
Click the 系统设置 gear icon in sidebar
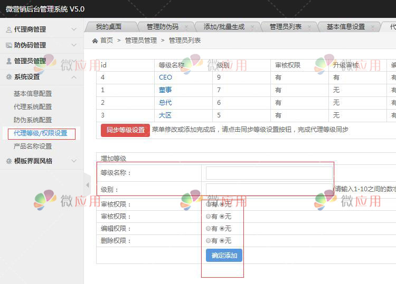click(x=9, y=77)
